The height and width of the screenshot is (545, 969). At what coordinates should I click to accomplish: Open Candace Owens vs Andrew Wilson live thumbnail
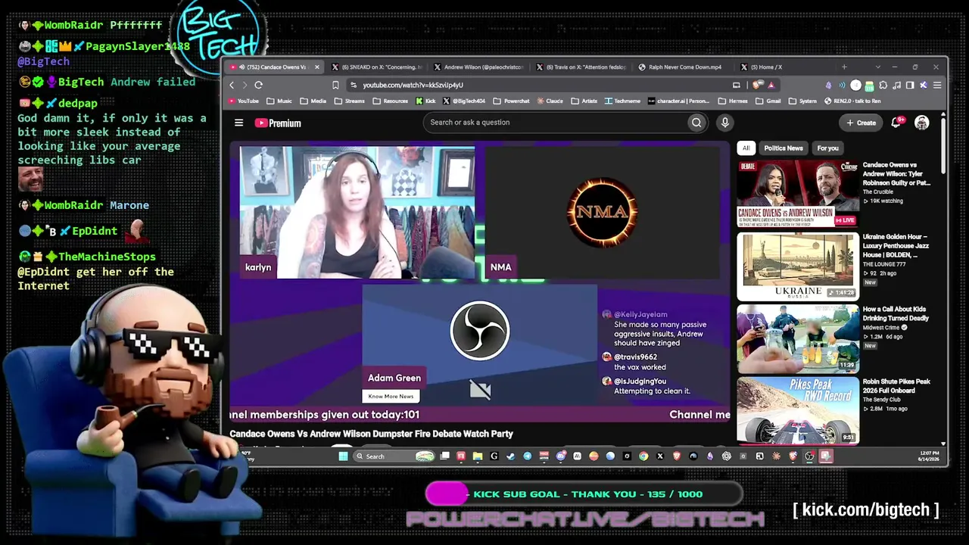point(798,194)
